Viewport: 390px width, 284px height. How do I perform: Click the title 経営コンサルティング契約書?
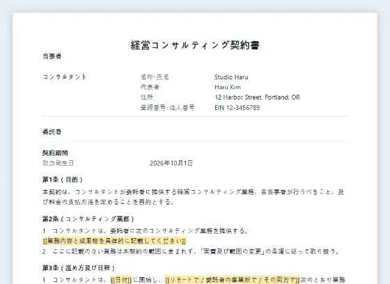point(195,45)
